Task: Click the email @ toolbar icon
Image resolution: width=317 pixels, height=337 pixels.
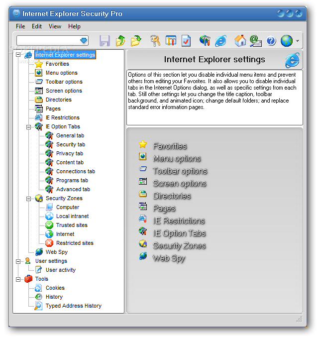Action: click(x=255, y=41)
